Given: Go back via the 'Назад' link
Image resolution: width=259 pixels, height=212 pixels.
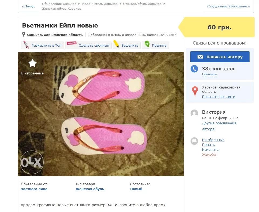Looking at the screenshot, I should pos(28,6).
